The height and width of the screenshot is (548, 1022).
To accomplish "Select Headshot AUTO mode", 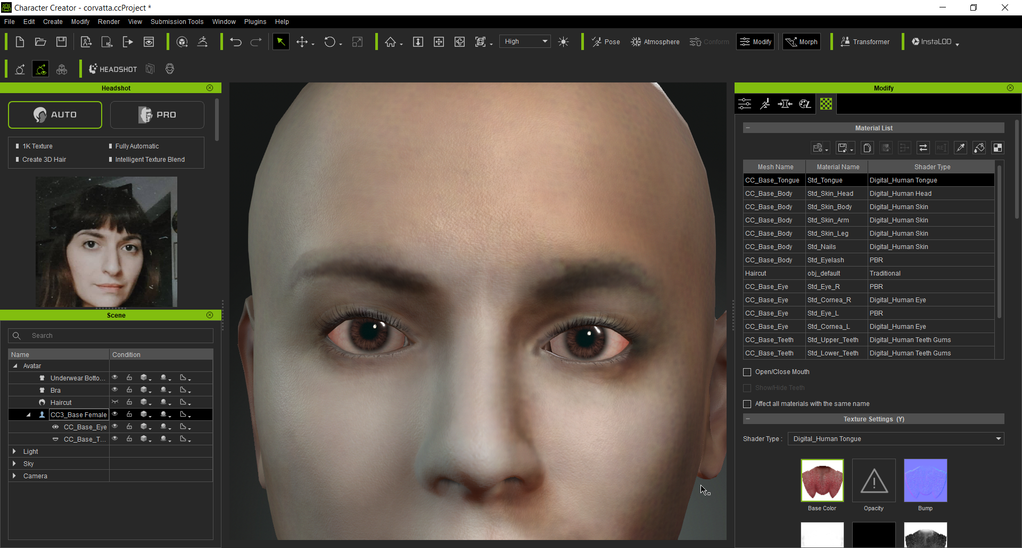I will (x=55, y=115).
